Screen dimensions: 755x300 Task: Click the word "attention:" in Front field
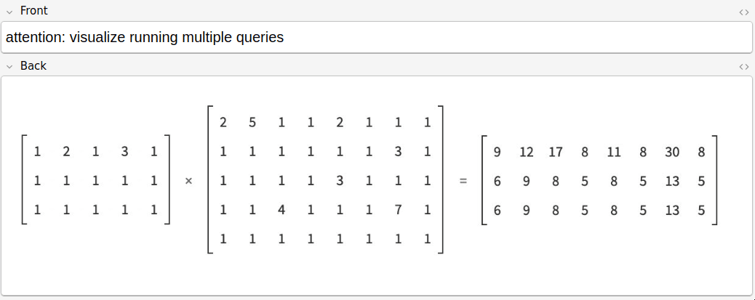coord(36,38)
